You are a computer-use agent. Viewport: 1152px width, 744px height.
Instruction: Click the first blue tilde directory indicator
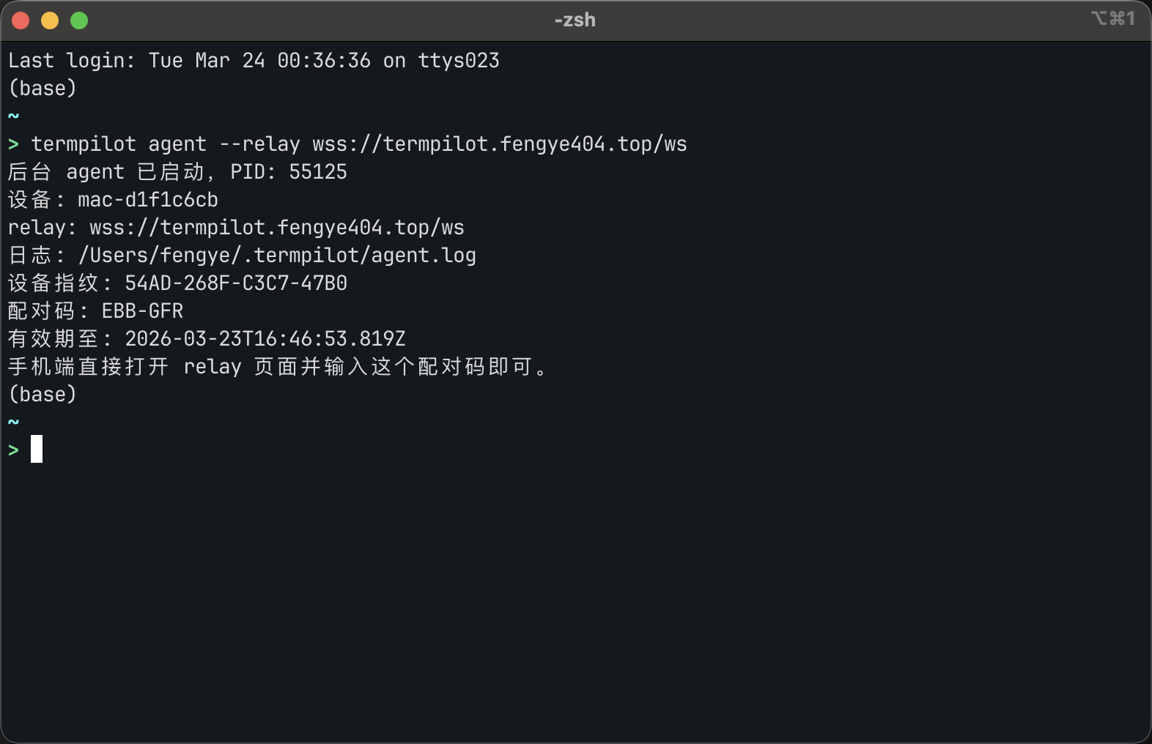(13, 116)
